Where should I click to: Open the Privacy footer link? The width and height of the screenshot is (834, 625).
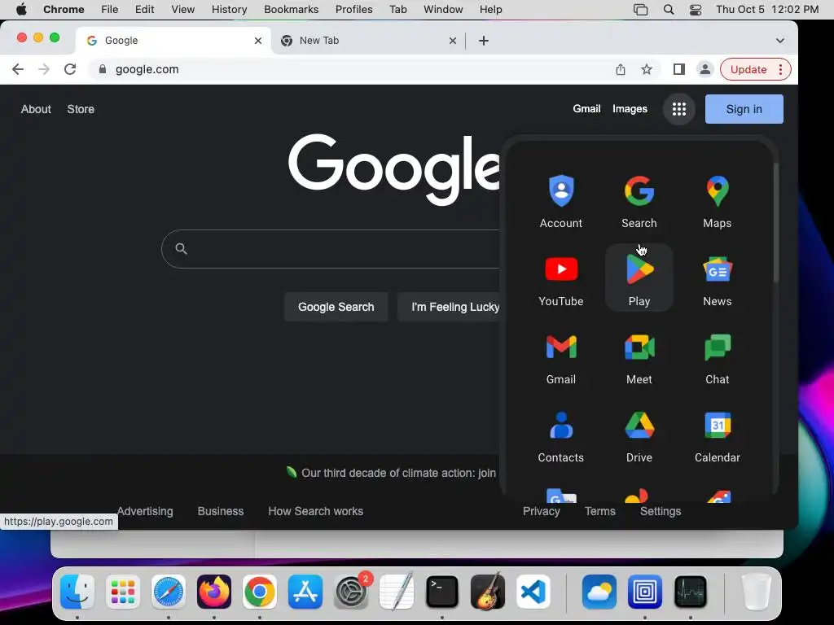point(541,511)
